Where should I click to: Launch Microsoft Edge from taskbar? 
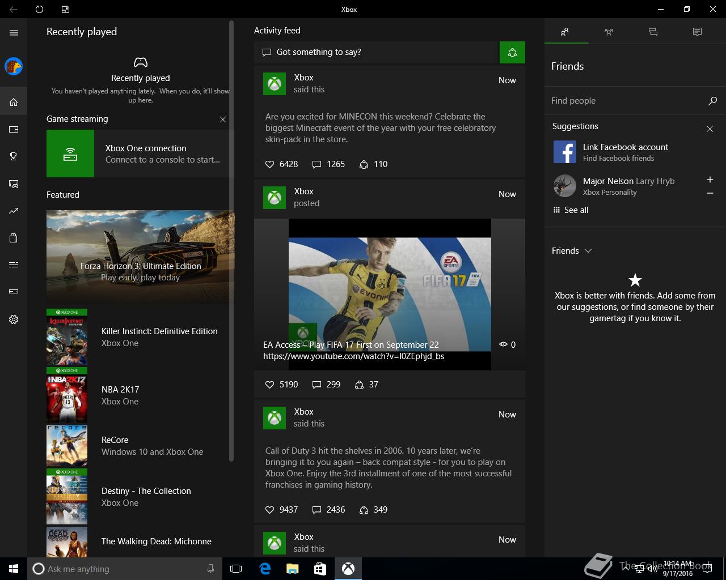(264, 569)
